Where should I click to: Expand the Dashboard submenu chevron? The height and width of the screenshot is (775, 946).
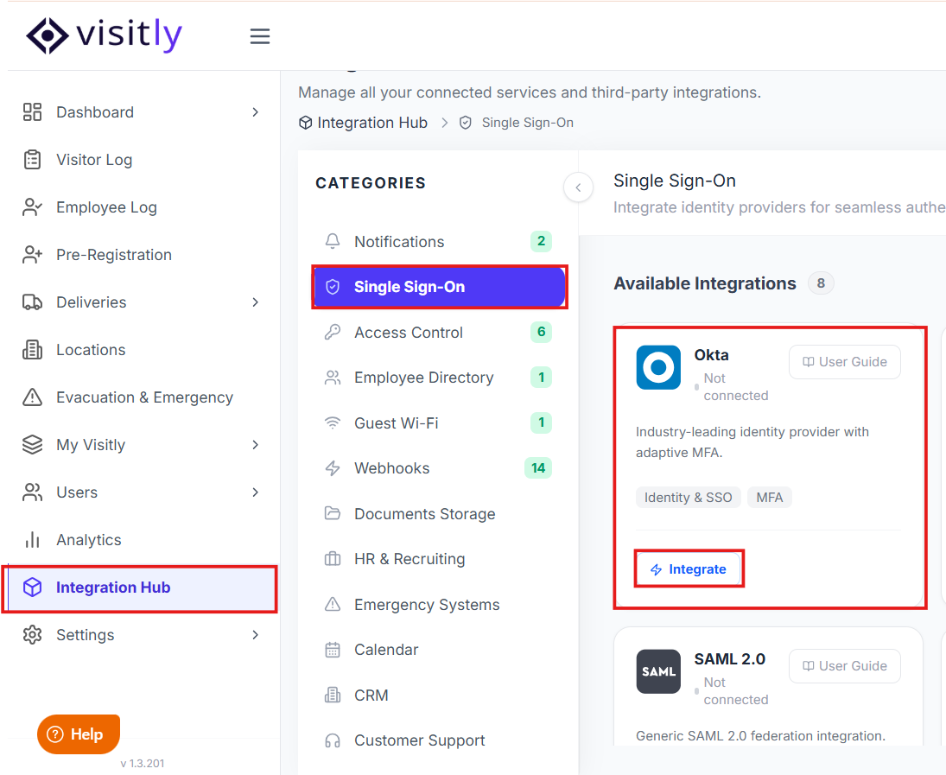tap(255, 112)
